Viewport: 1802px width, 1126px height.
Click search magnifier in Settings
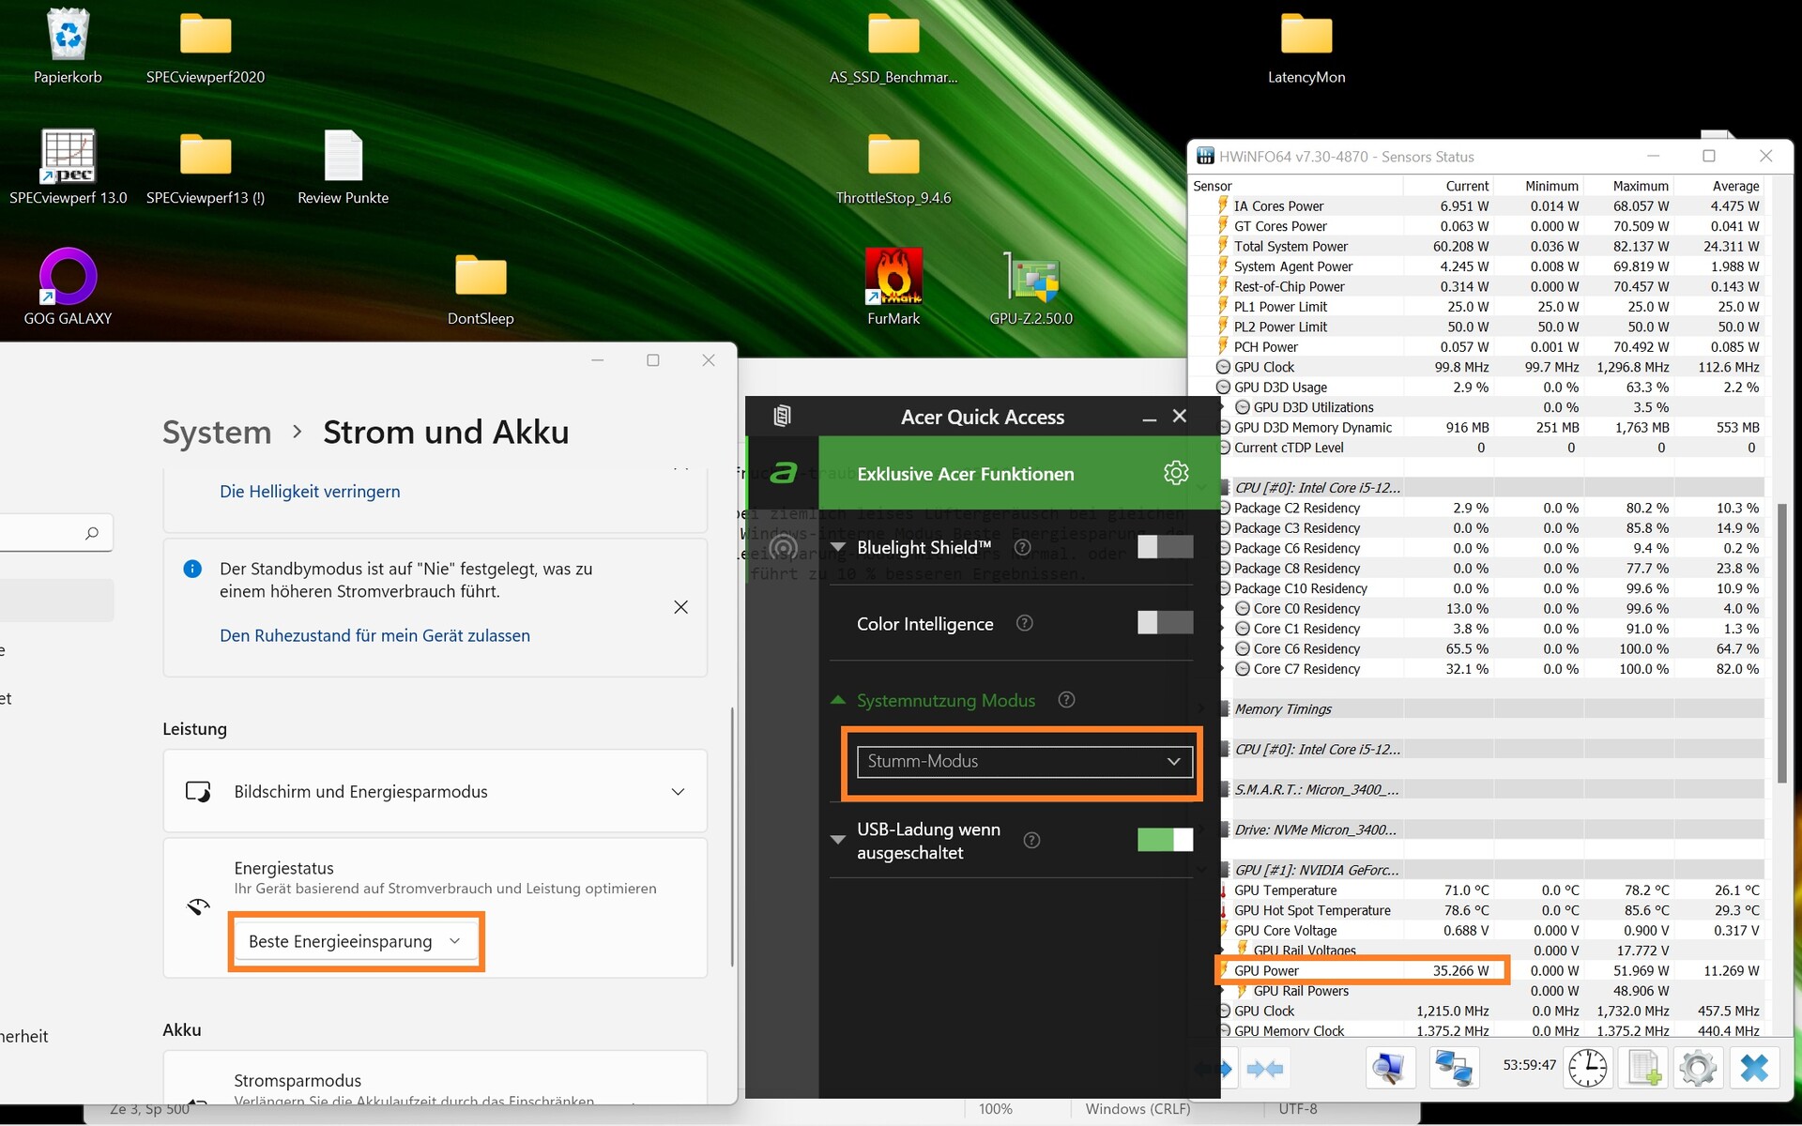(92, 533)
